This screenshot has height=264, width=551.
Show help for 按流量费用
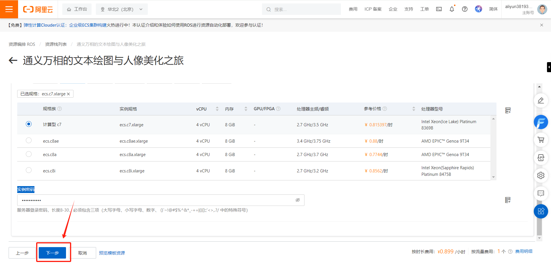510,252
